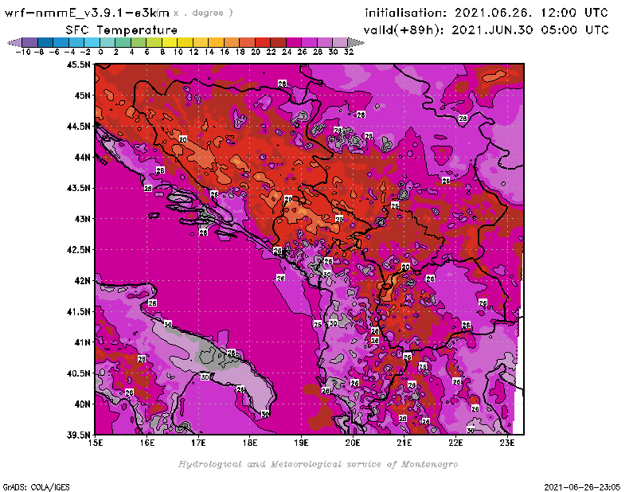Click the '44.5N' latitude label
Image resolution: width=637 pixels, height=492 pixels.
[78, 127]
